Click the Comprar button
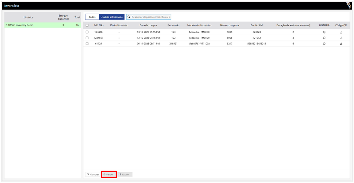 coord(93,175)
